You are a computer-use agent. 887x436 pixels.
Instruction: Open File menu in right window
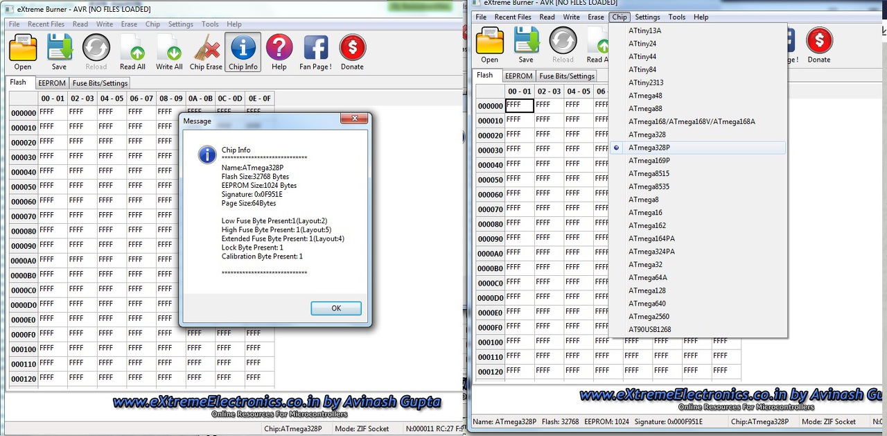pos(481,17)
